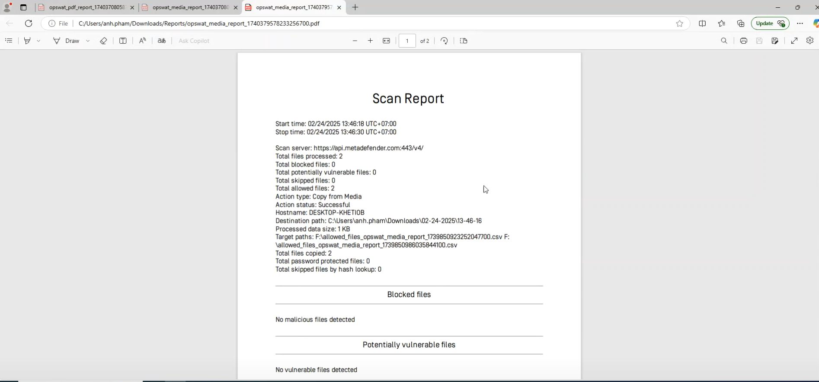Viewport: 819px width, 382px height.
Task: Select the active opswat_media_report tab
Action: pos(294,7)
